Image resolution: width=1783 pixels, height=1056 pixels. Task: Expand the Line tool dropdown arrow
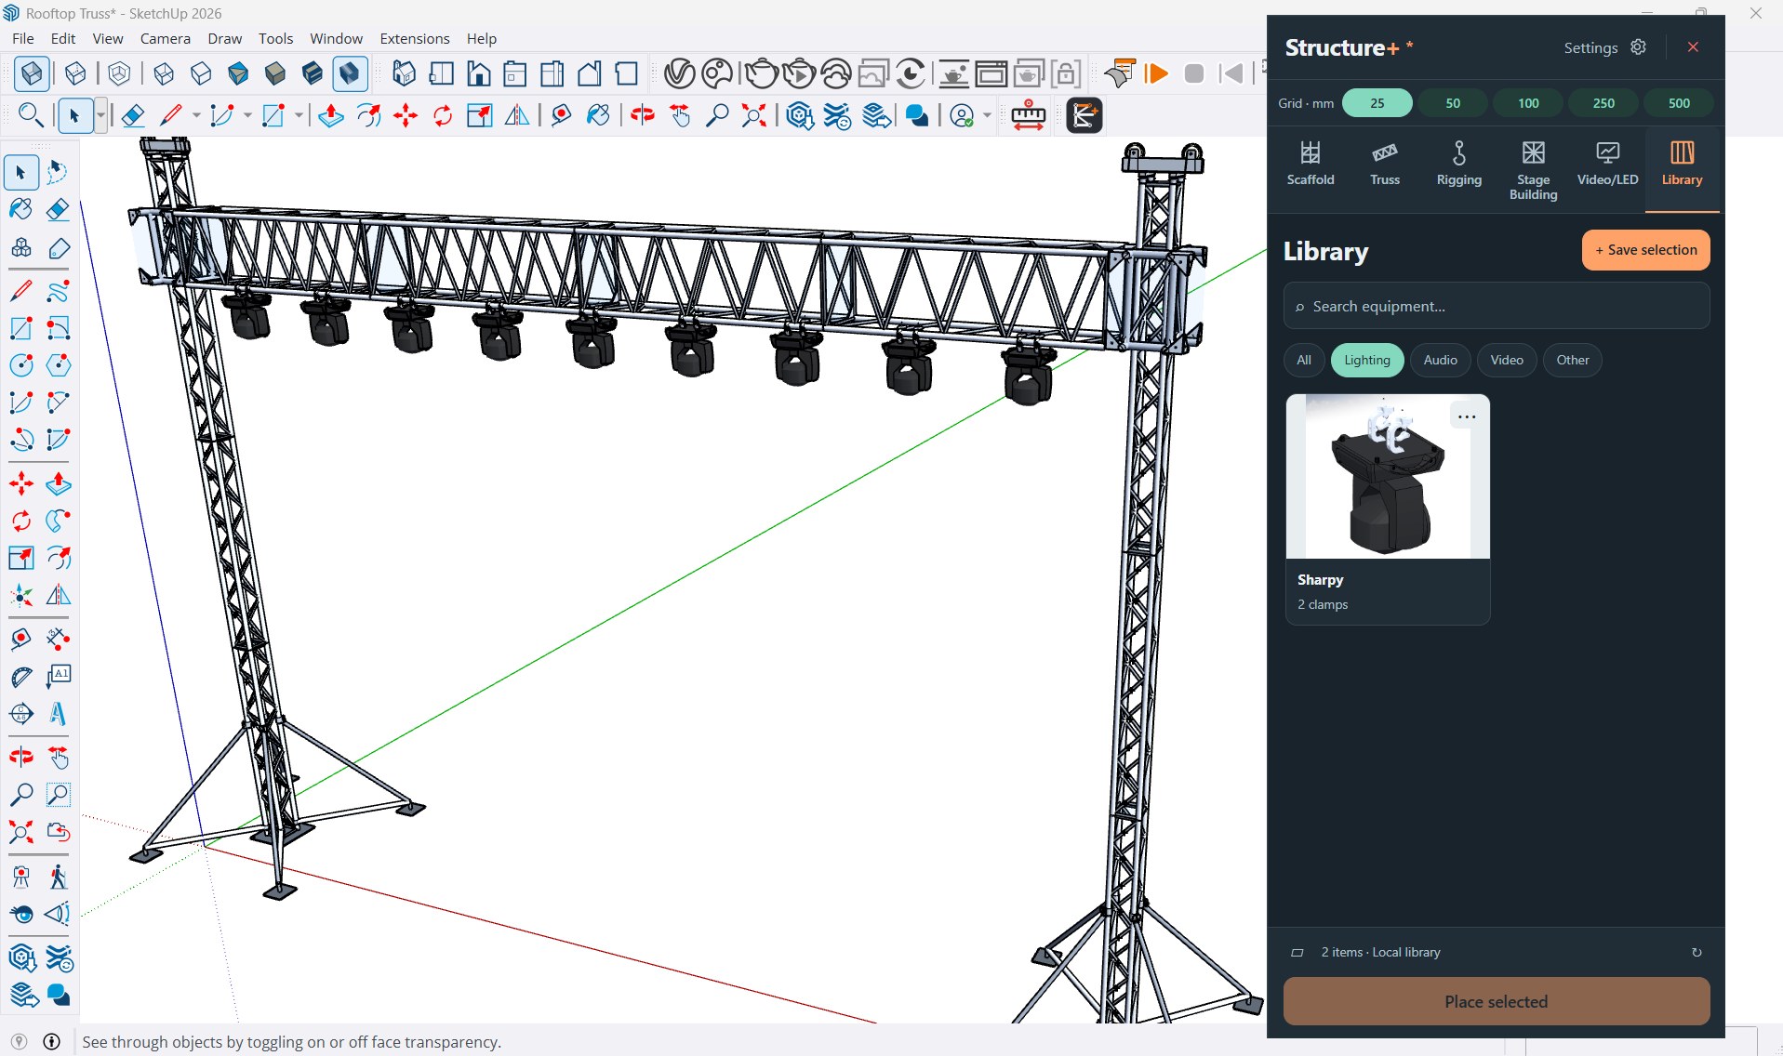(x=196, y=115)
